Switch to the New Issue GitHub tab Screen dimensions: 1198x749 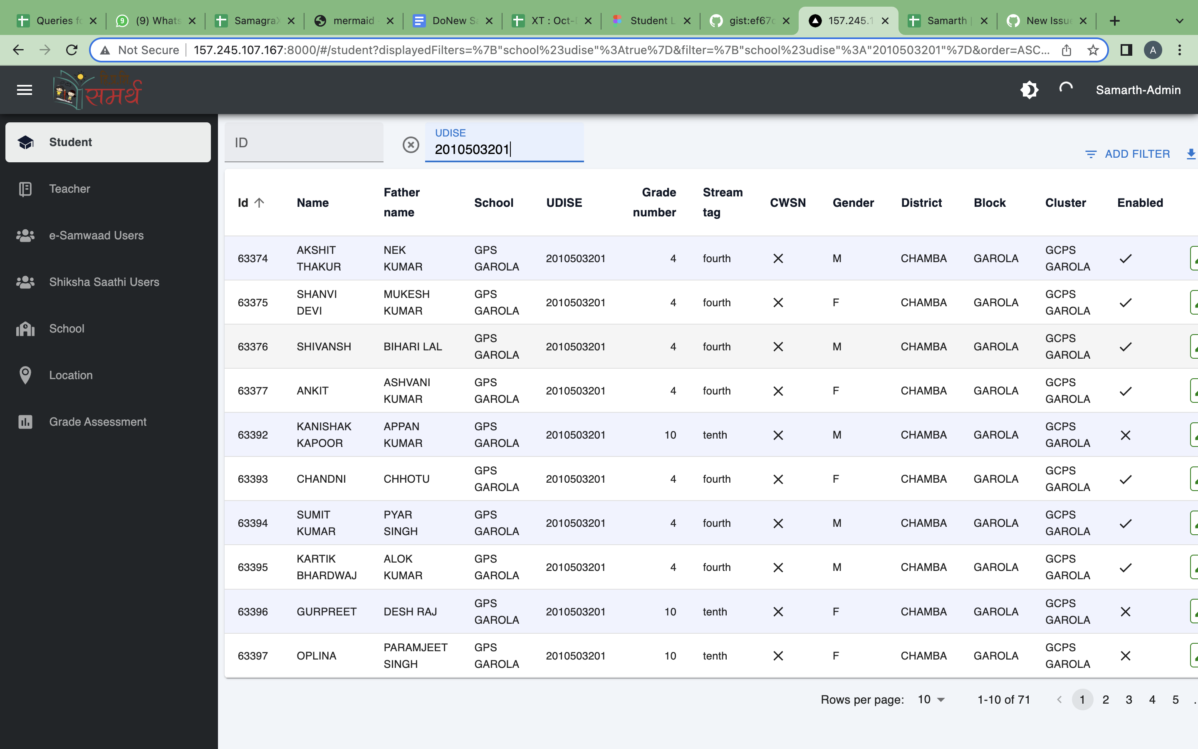(x=1047, y=21)
